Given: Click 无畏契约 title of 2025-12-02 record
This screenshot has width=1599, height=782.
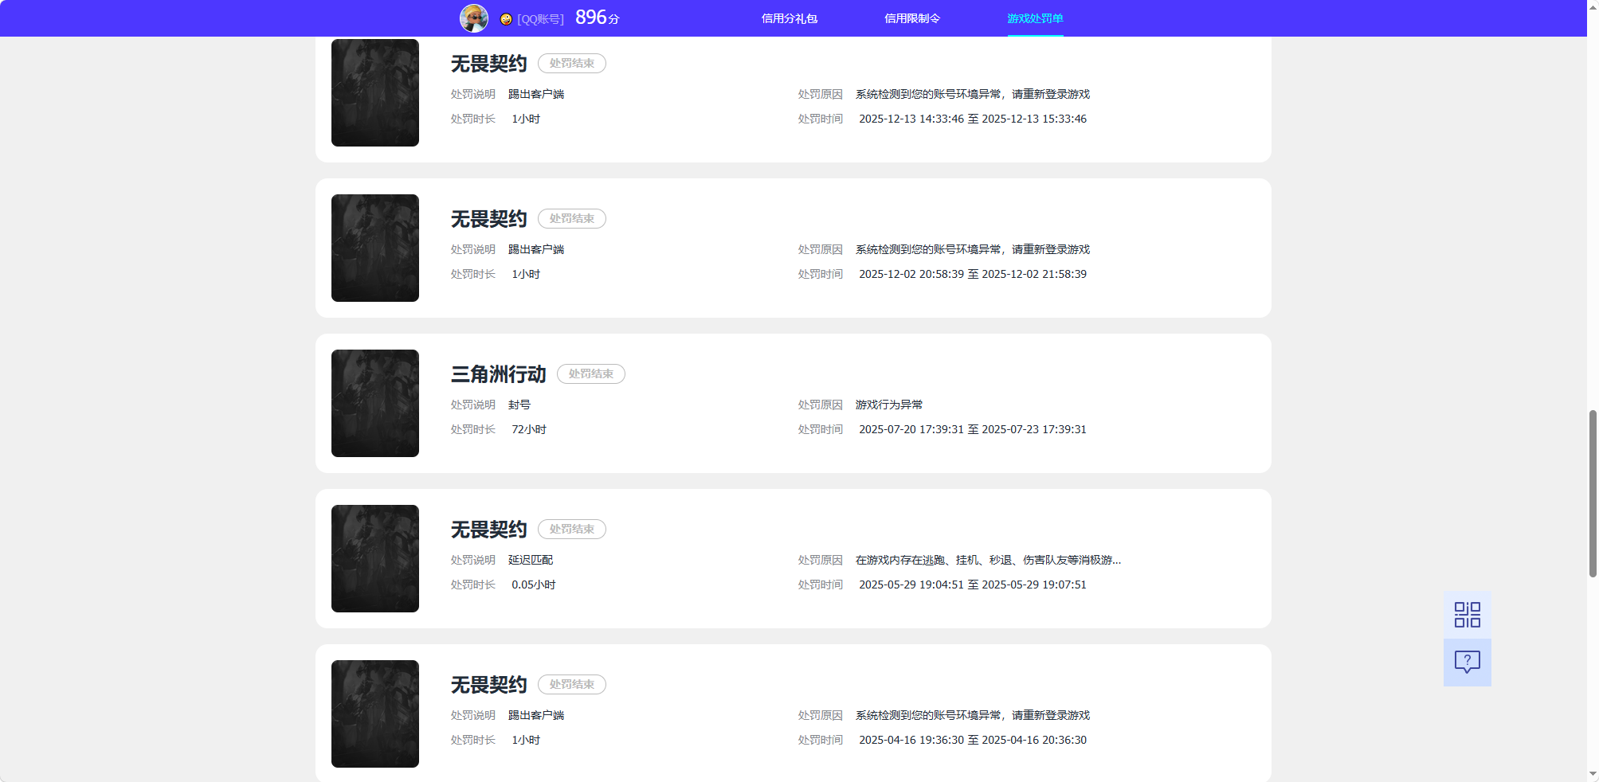Looking at the screenshot, I should (489, 219).
